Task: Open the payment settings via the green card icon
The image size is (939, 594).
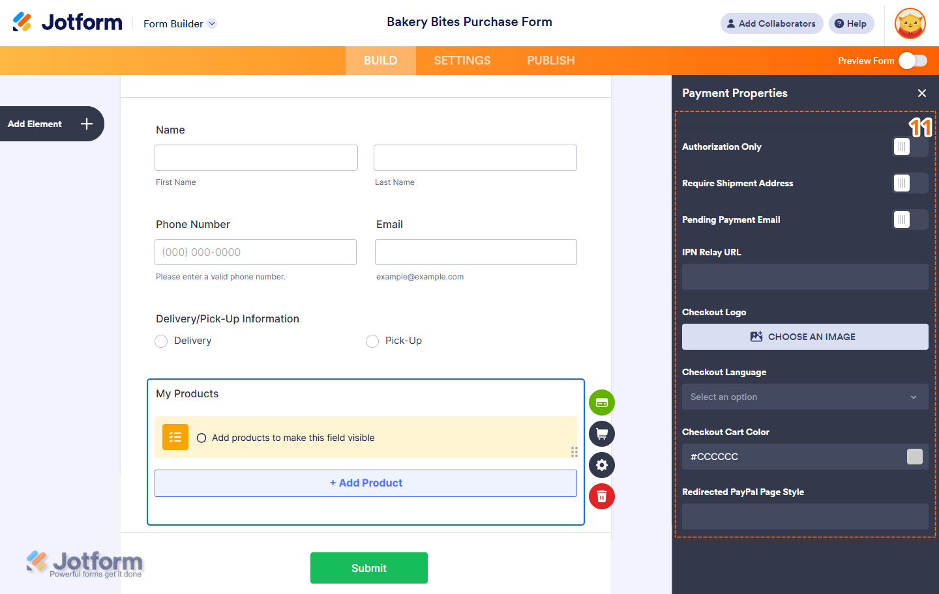Action: 601,403
